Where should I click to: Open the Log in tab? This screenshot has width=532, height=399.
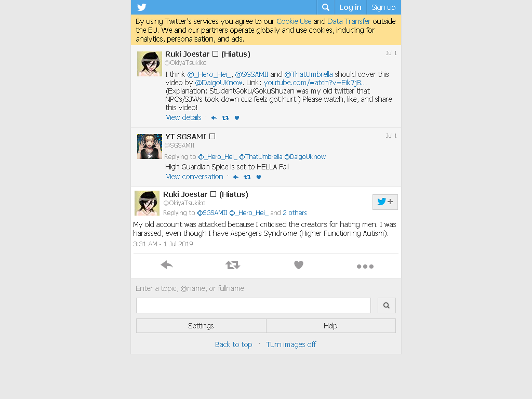click(350, 7)
